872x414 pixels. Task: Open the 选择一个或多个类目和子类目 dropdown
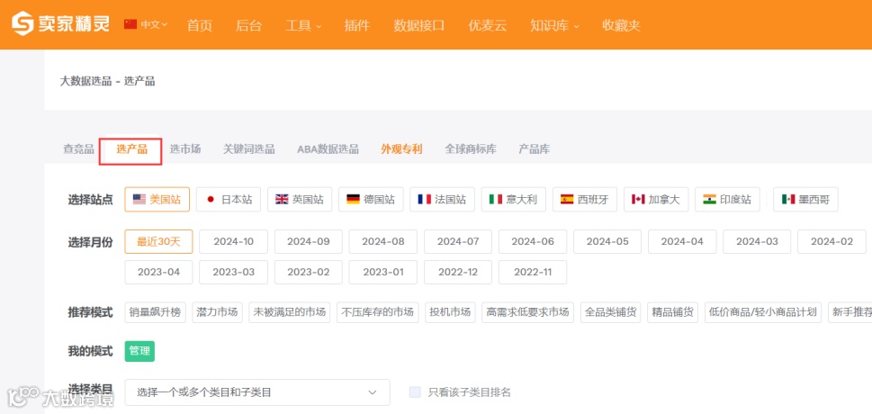pos(257,392)
